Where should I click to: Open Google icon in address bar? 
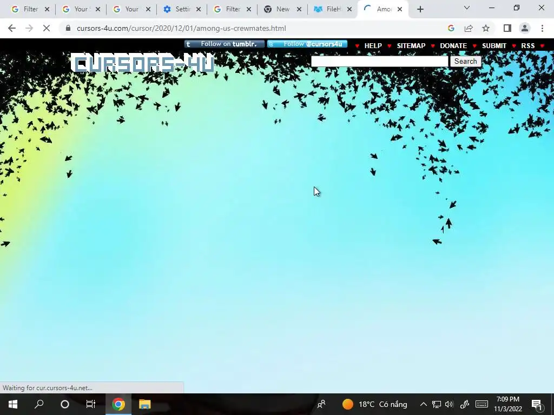coord(451,28)
